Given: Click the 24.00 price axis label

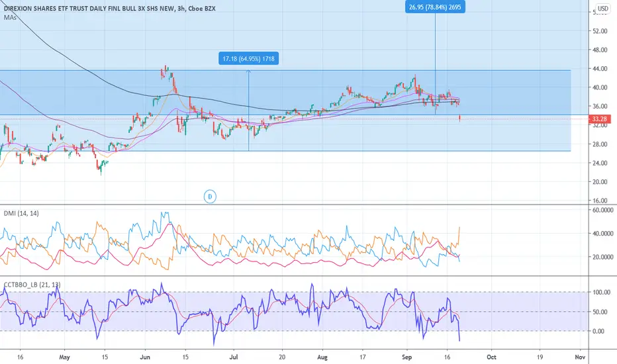Looking at the screenshot, I should coord(600,163).
